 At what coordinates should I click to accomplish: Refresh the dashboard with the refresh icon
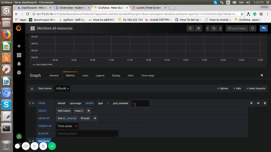tap(252, 28)
